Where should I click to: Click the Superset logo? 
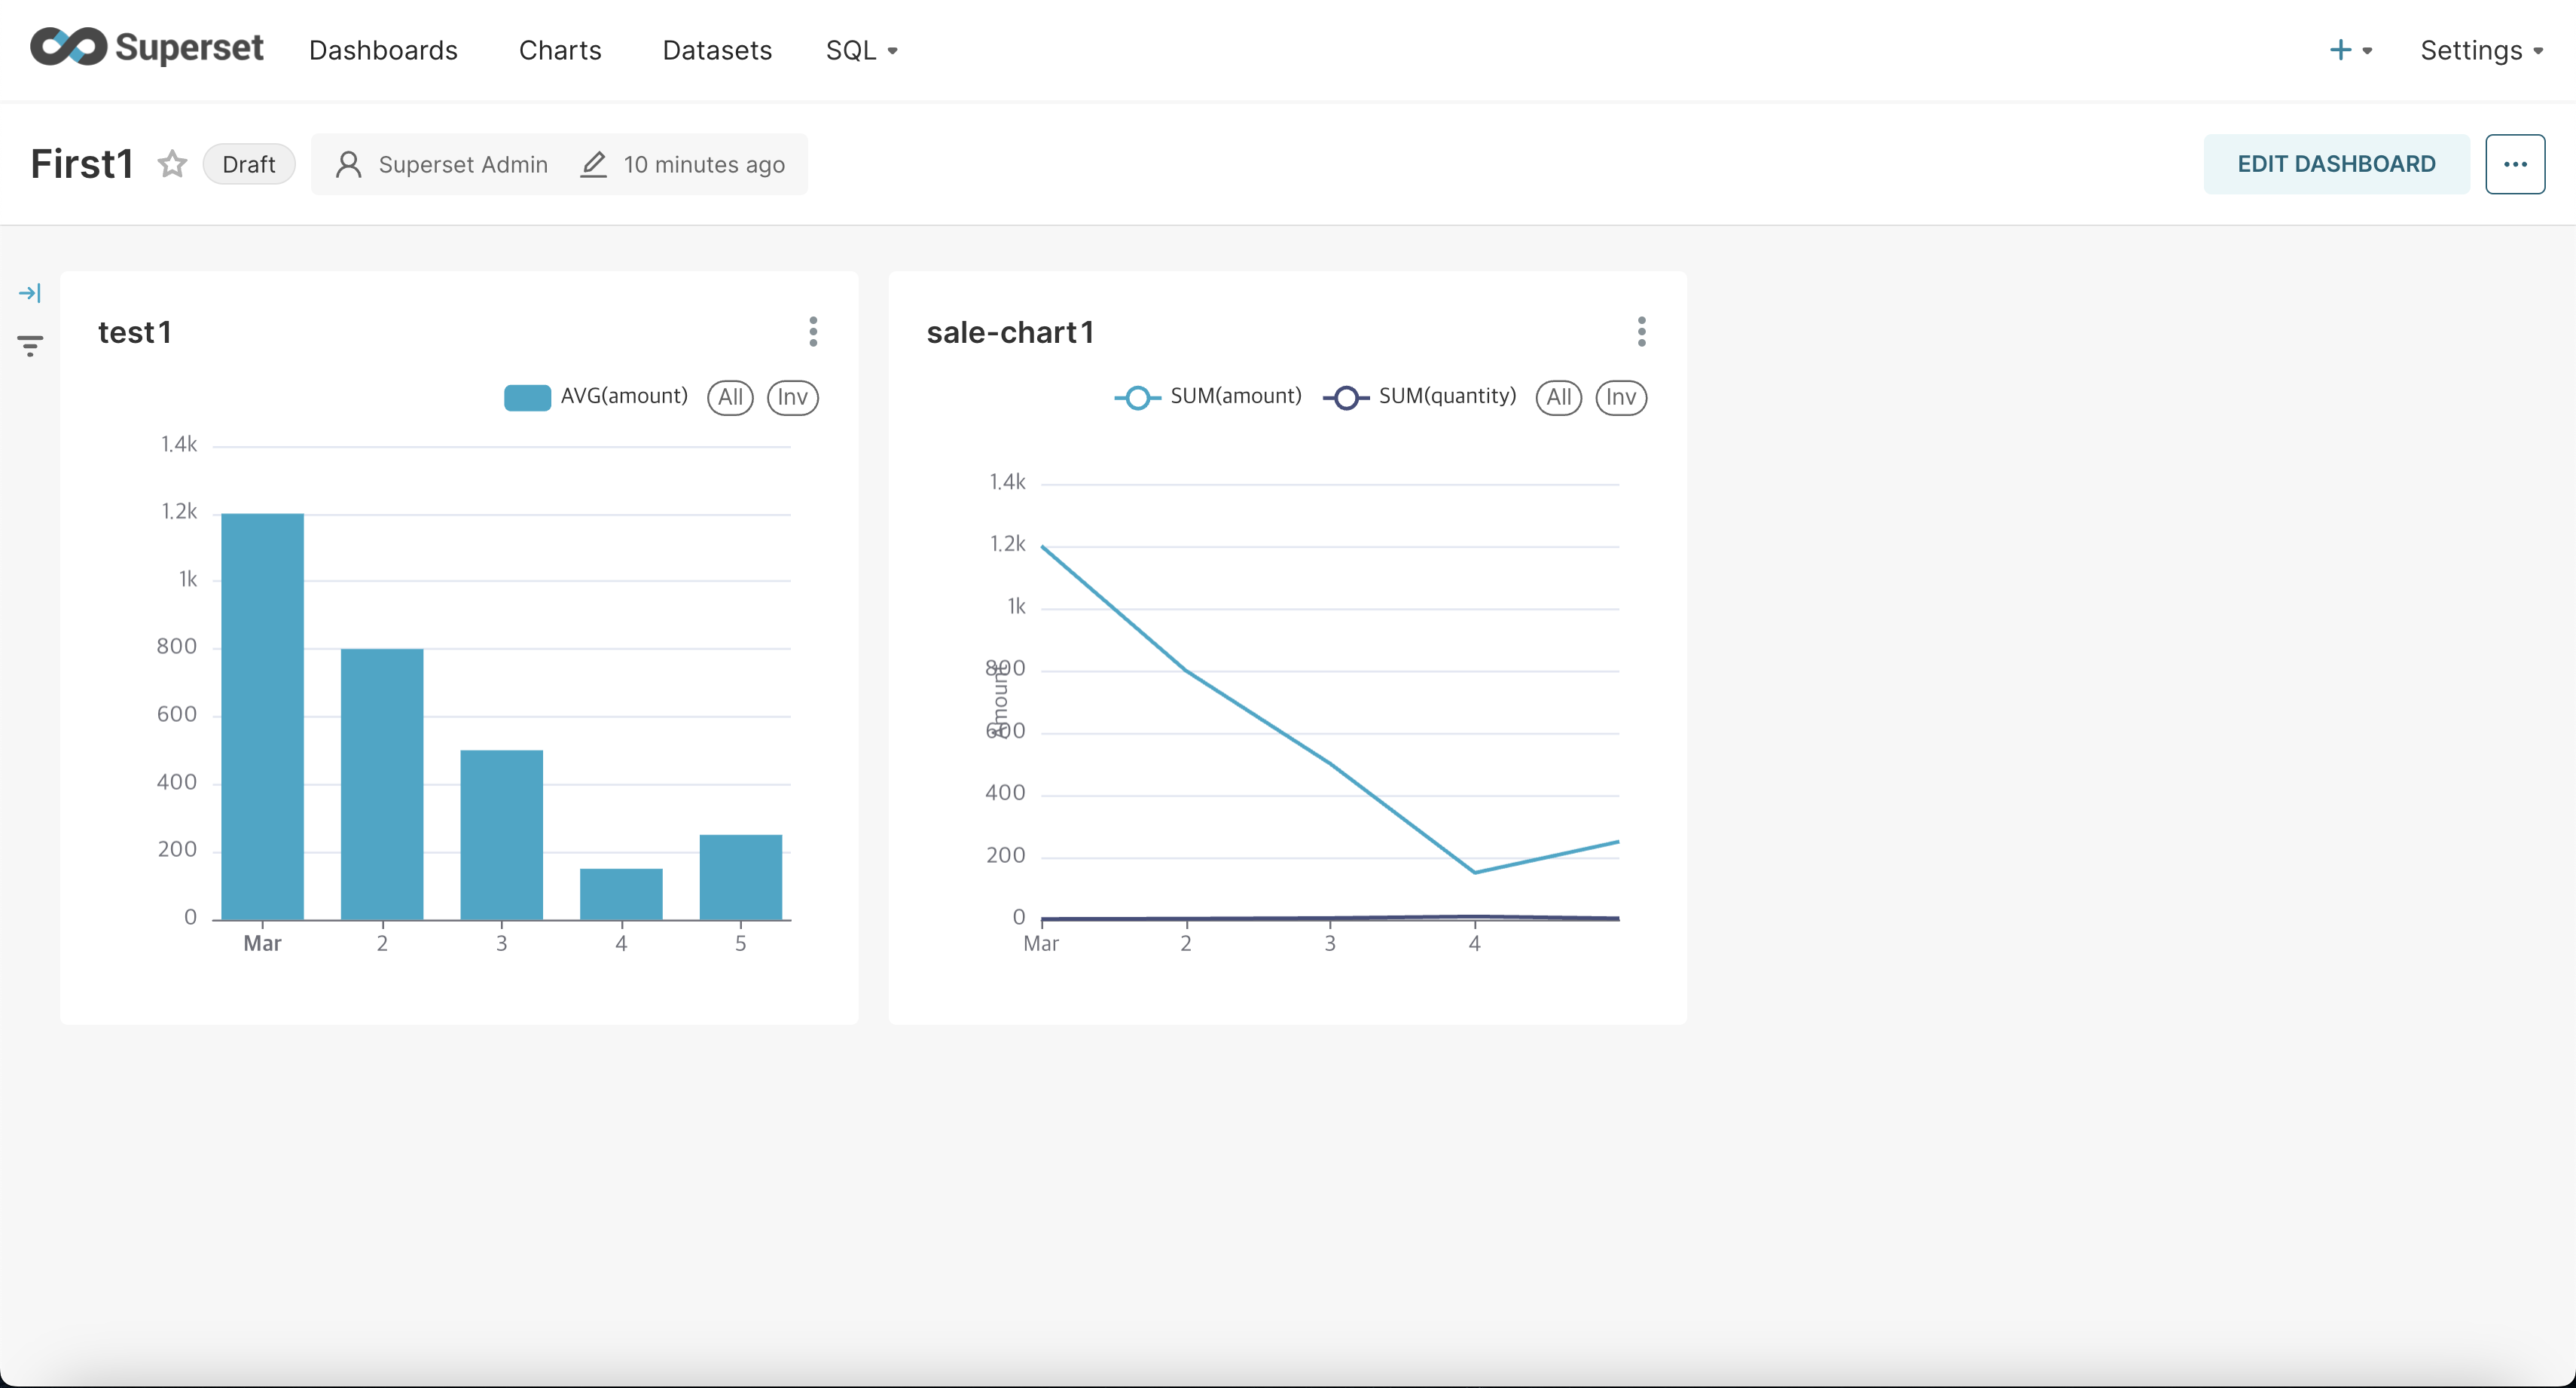pyautogui.click(x=146, y=48)
